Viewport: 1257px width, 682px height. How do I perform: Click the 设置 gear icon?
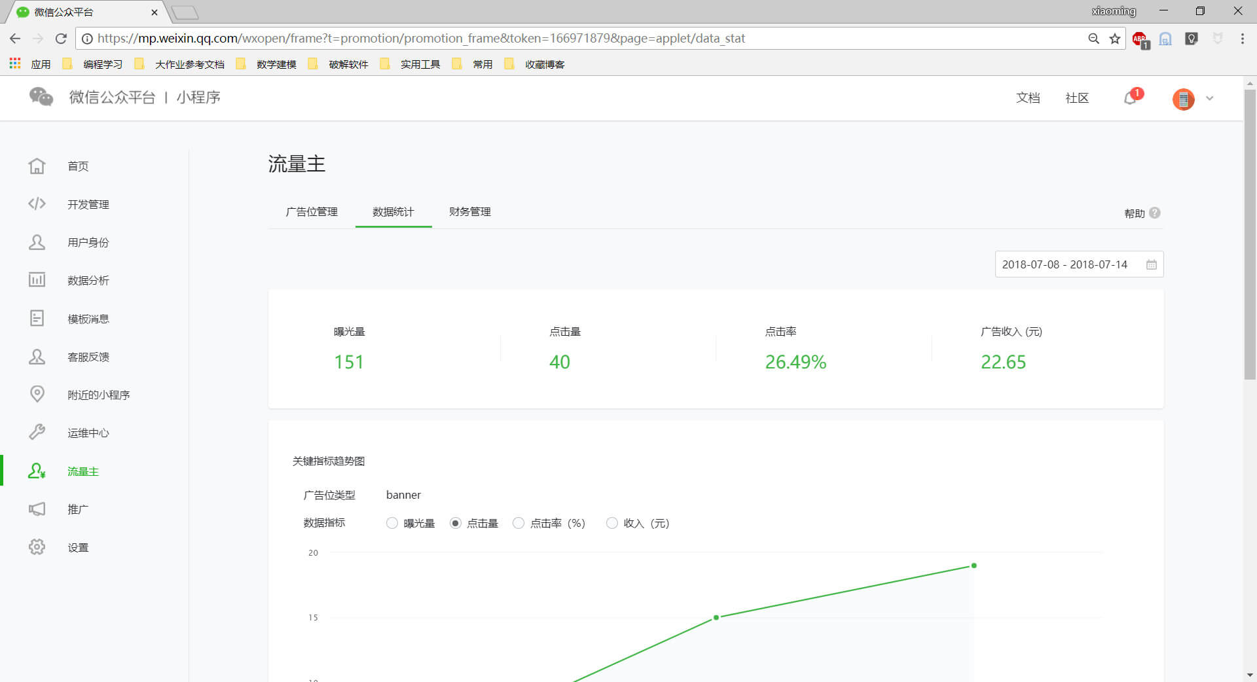pos(37,547)
